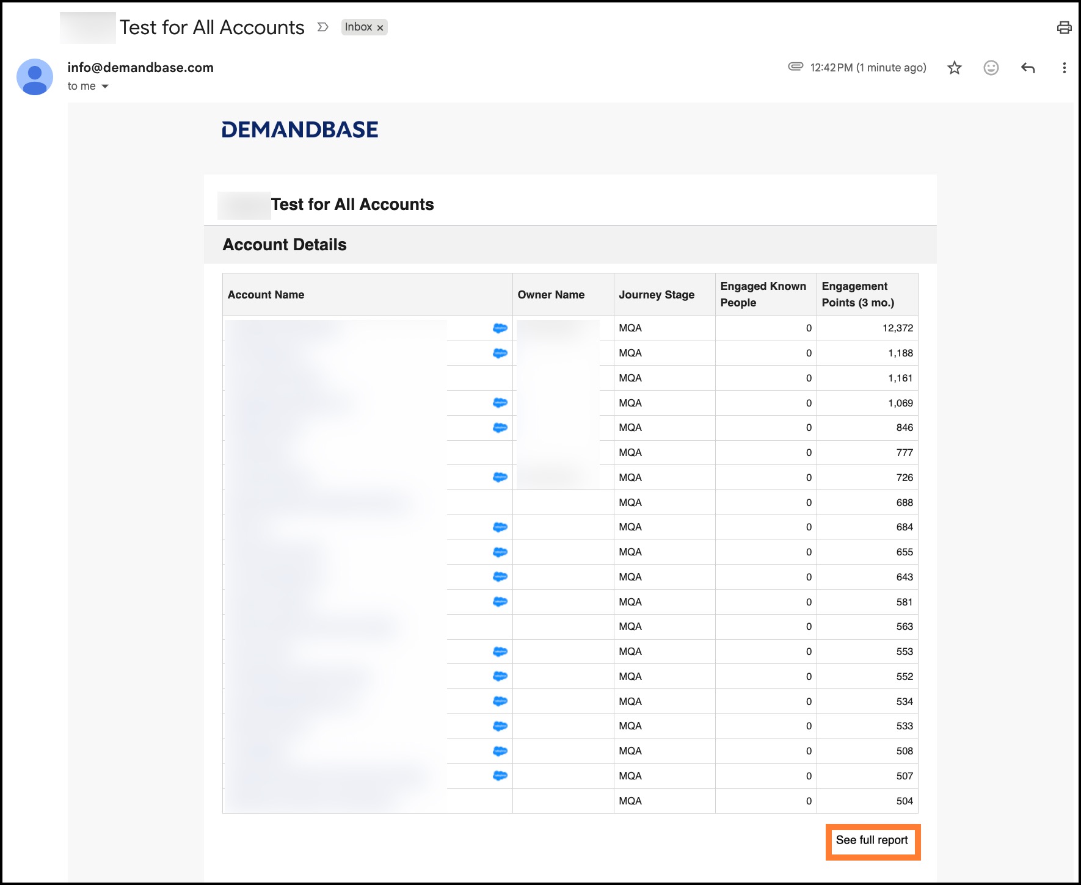Click the Salesforce icon in the 643 row
Screen dimensions: 1081x885
(500, 577)
